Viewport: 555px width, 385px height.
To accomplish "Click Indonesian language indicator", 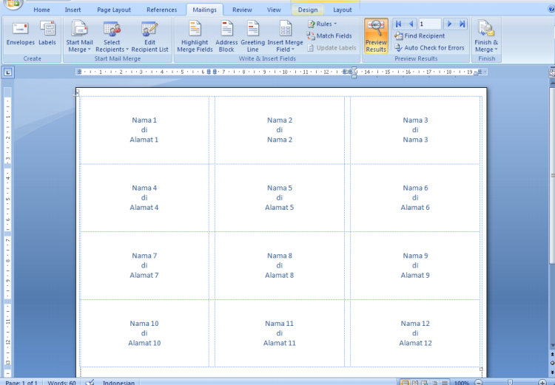I will coord(118,383).
